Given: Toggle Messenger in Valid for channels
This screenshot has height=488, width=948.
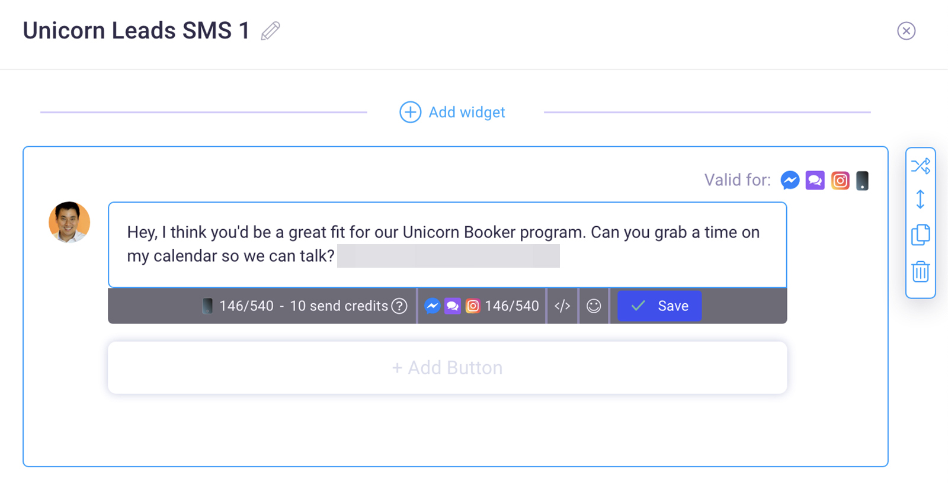Looking at the screenshot, I should coord(790,180).
